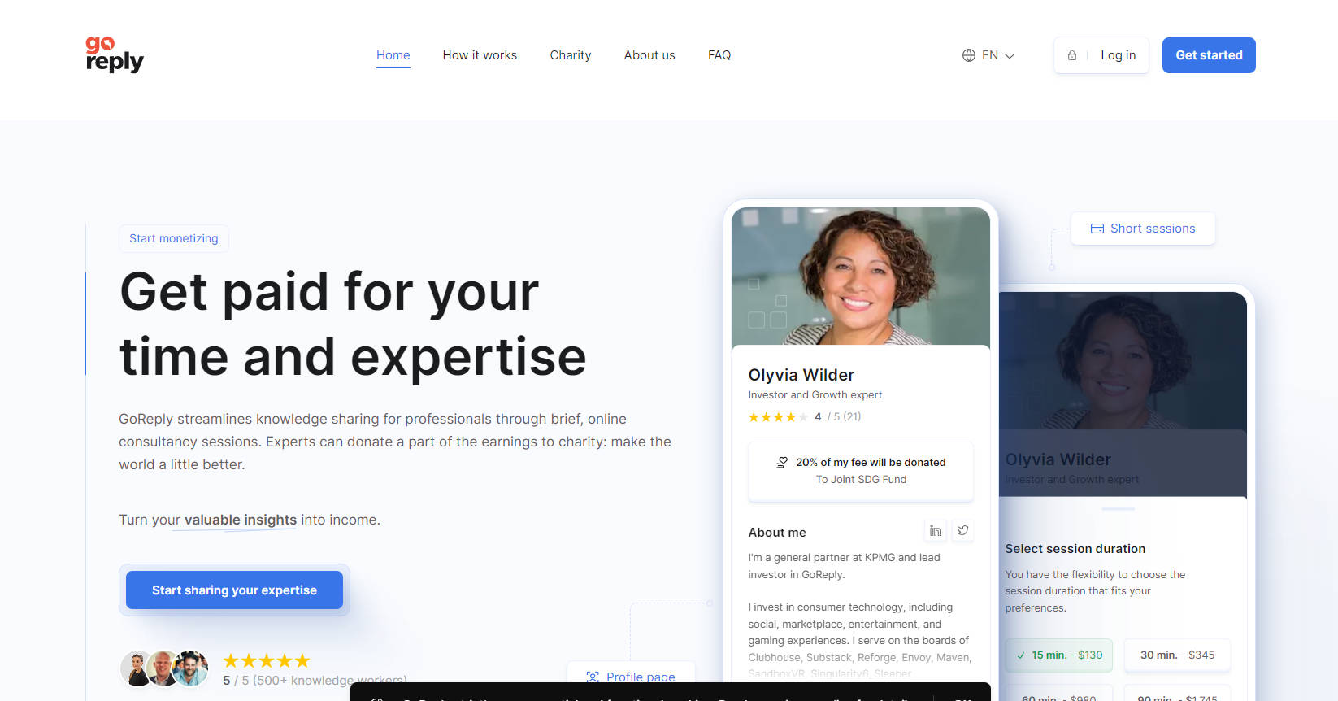Click the globe language icon

point(968,55)
